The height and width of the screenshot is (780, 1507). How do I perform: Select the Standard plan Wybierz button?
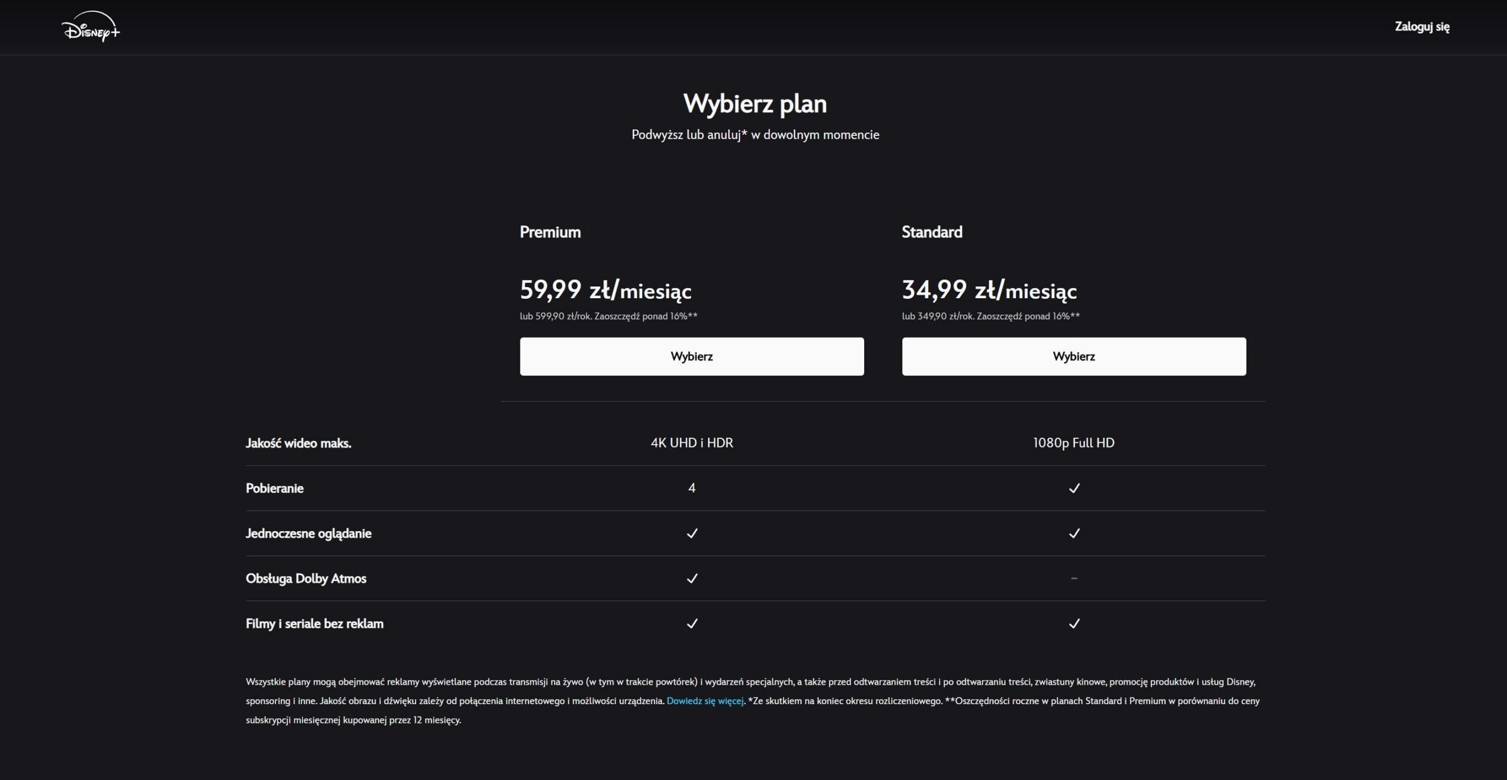point(1074,356)
